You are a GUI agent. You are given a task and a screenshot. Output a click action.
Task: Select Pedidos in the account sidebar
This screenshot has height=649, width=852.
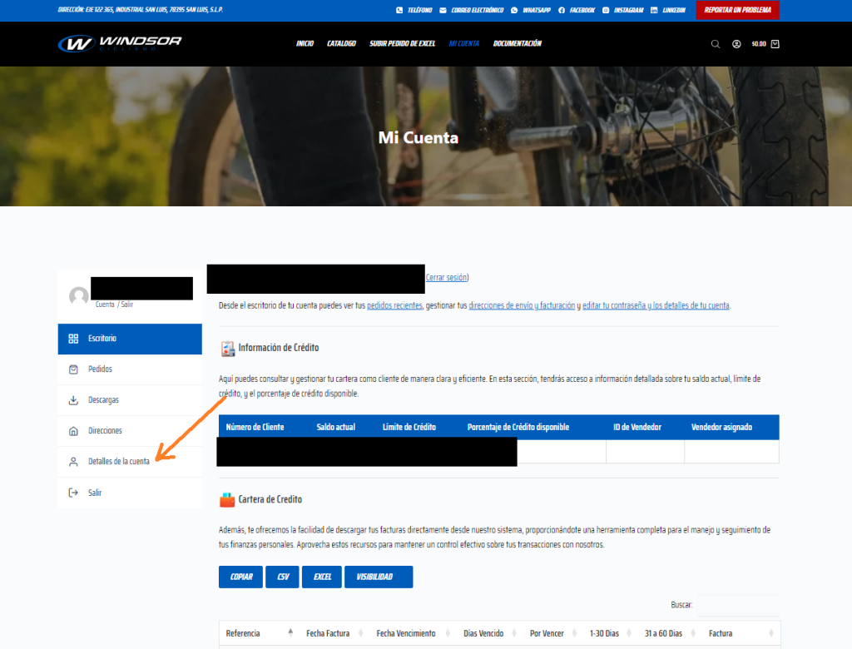[100, 369]
